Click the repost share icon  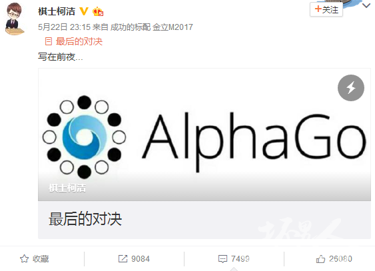pyautogui.click(x=123, y=258)
